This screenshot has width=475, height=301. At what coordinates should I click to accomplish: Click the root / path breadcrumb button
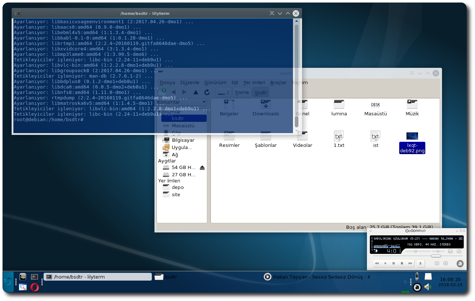point(224,92)
